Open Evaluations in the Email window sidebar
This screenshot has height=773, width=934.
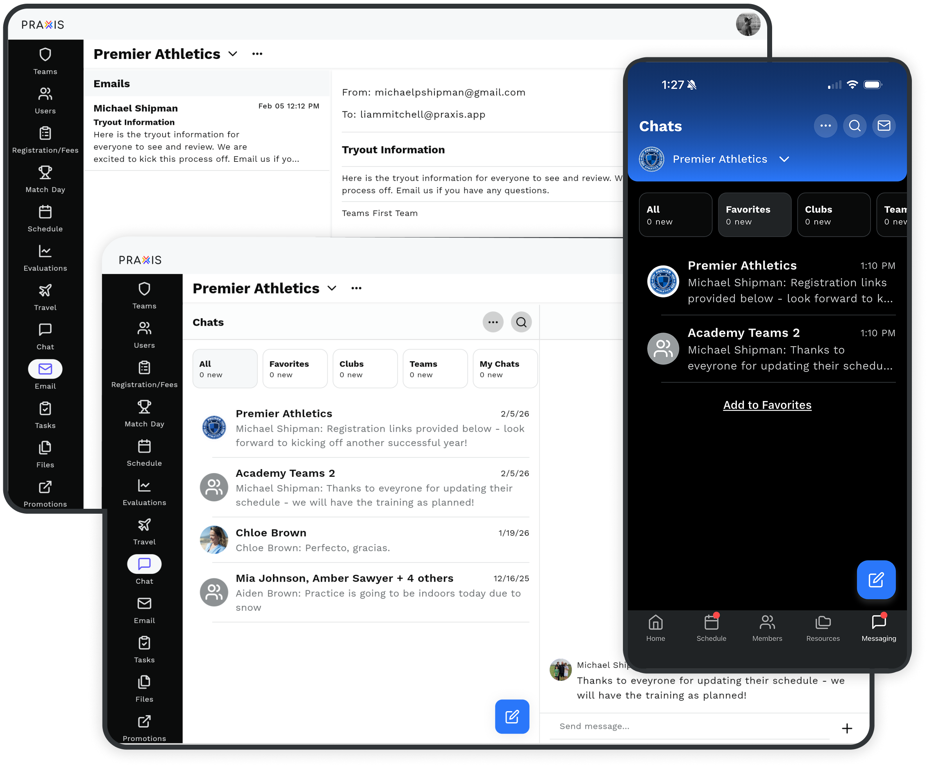(x=45, y=252)
